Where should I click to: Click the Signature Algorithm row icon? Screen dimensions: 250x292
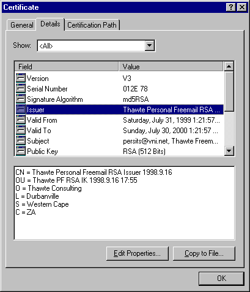[21, 99]
